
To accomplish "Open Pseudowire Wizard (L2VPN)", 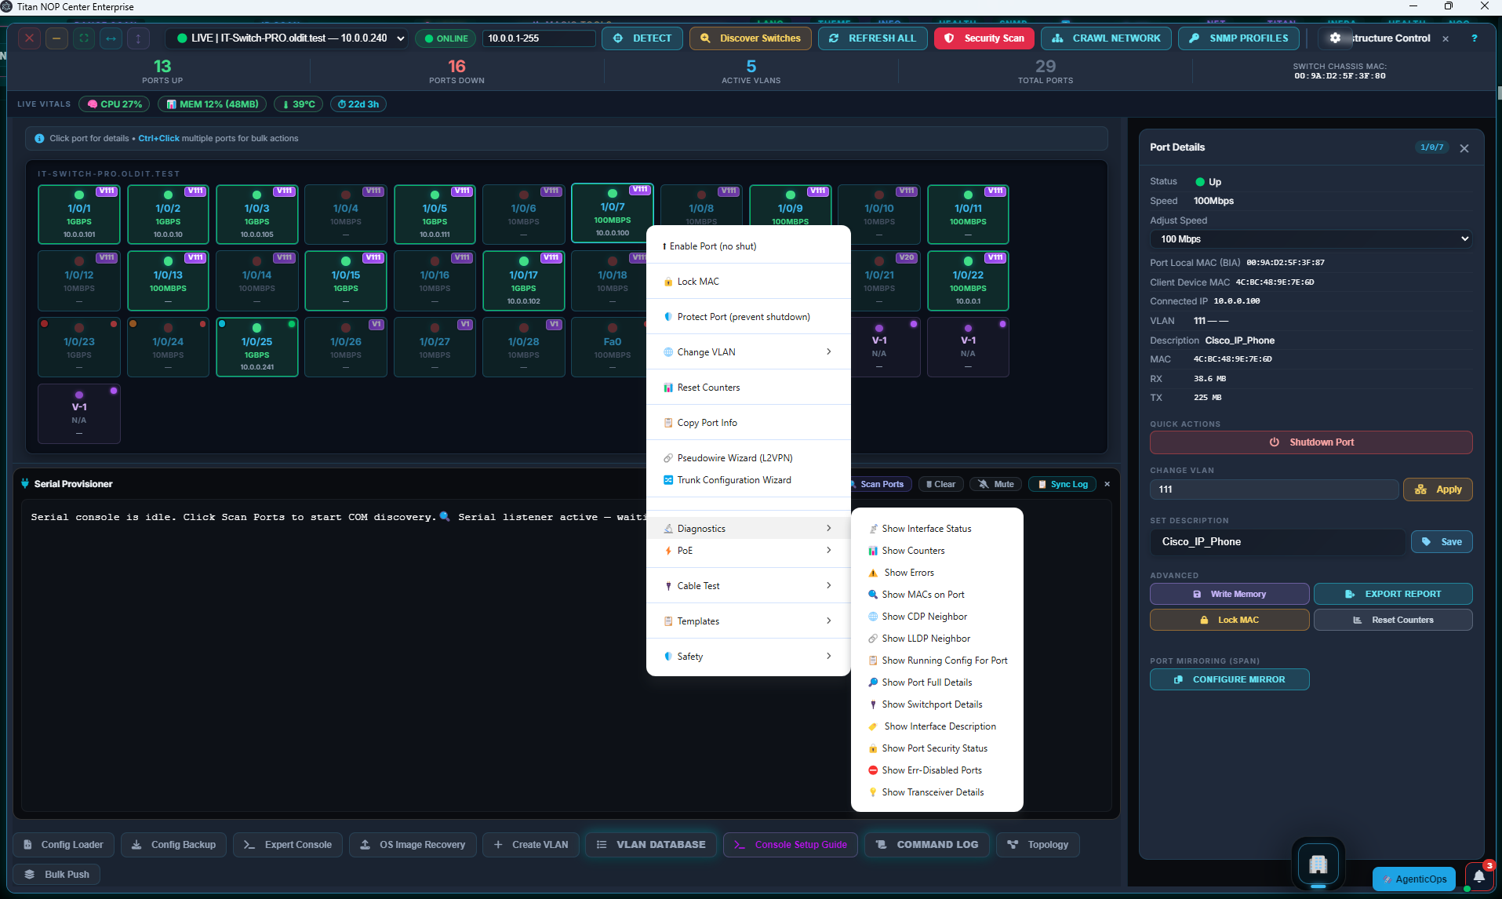I will (x=748, y=458).
